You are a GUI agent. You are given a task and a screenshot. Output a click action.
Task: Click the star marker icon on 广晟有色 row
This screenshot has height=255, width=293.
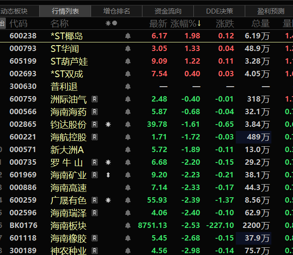coord(108,200)
